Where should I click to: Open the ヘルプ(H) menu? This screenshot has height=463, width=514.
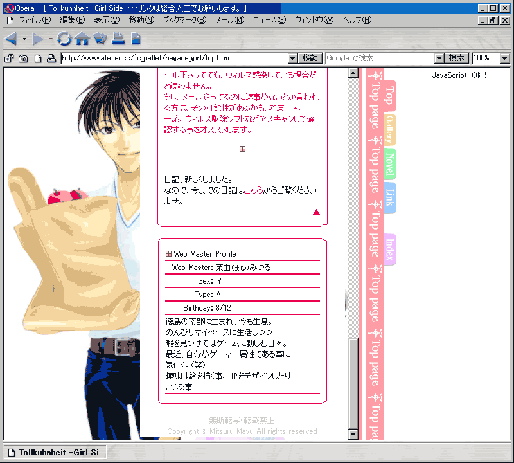(x=357, y=20)
